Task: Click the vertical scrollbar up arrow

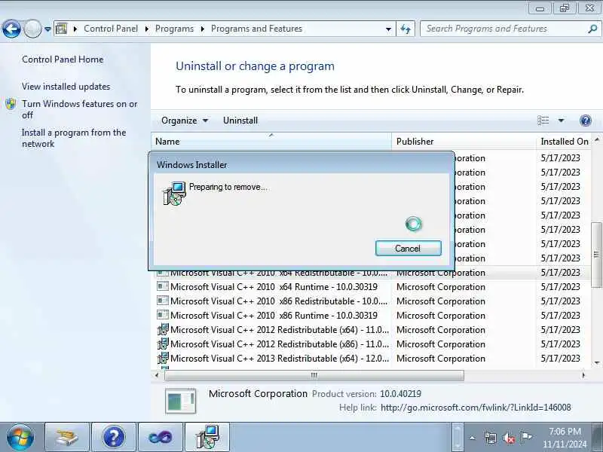Action: click(596, 139)
